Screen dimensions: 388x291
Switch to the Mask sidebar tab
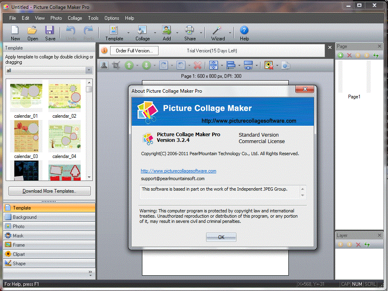click(x=49, y=236)
